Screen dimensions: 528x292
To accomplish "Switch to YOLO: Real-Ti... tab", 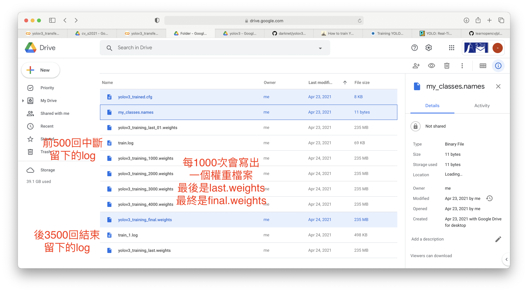I will click(x=437, y=34).
